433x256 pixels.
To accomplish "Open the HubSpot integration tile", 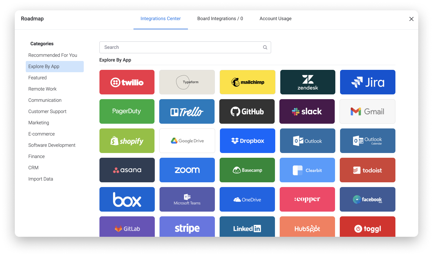I will [307, 226].
